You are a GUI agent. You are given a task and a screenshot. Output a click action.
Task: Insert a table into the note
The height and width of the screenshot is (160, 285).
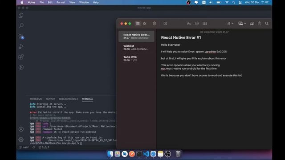pyautogui.click(x=205, y=24)
